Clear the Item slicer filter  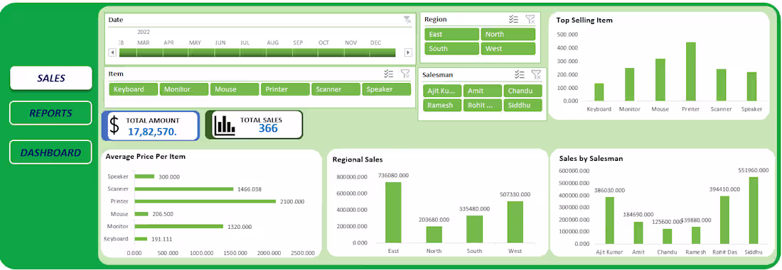pos(405,74)
